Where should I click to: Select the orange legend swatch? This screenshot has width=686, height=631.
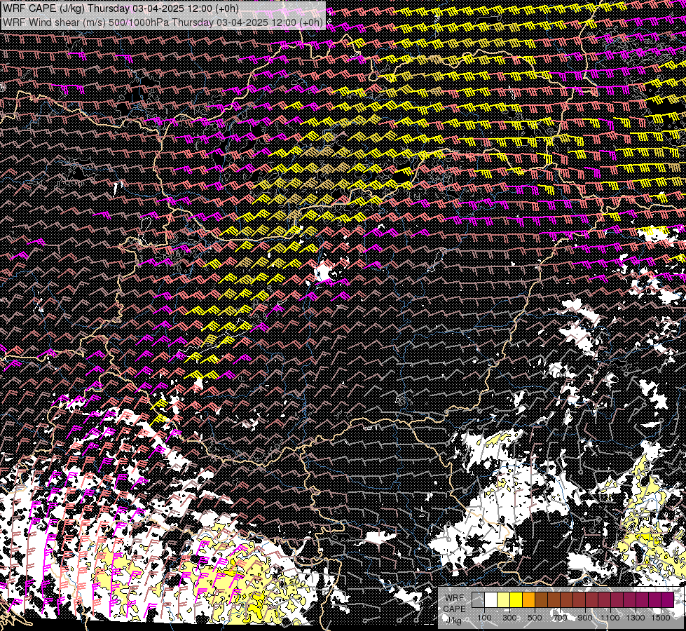click(x=528, y=599)
